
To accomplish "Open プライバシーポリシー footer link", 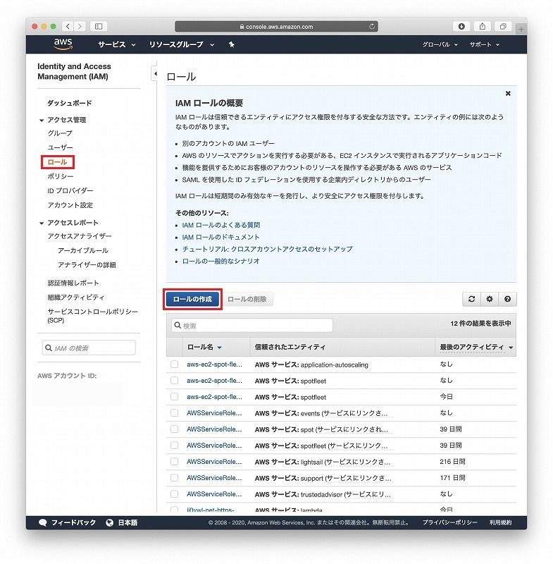I will (x=450, y=522).
